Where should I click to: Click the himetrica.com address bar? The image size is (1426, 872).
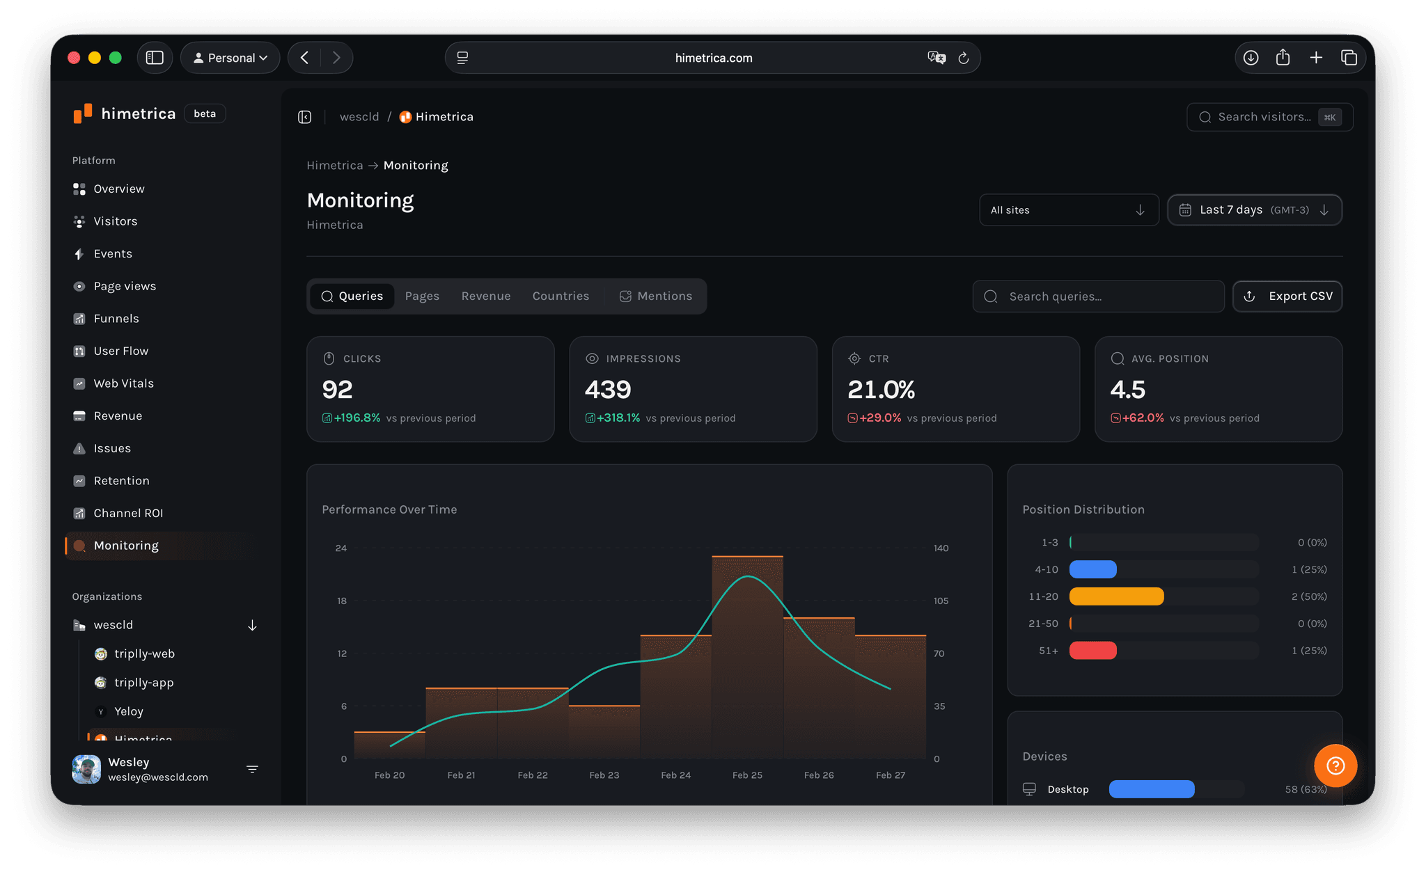pyautogui.click(x=713, y=58)
